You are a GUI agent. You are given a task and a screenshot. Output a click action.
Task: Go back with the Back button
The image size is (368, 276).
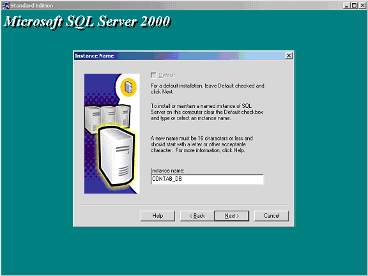click(197, 216)
